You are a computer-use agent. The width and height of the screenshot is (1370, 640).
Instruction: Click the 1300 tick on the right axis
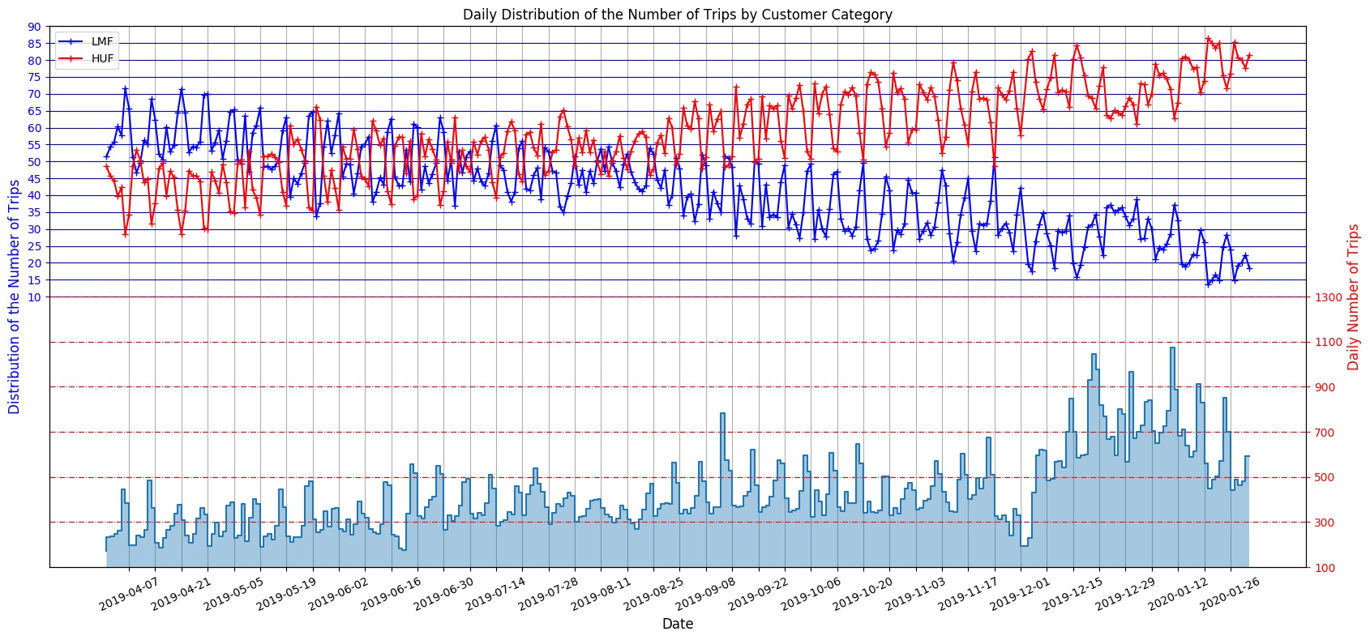coord(1327,297)
